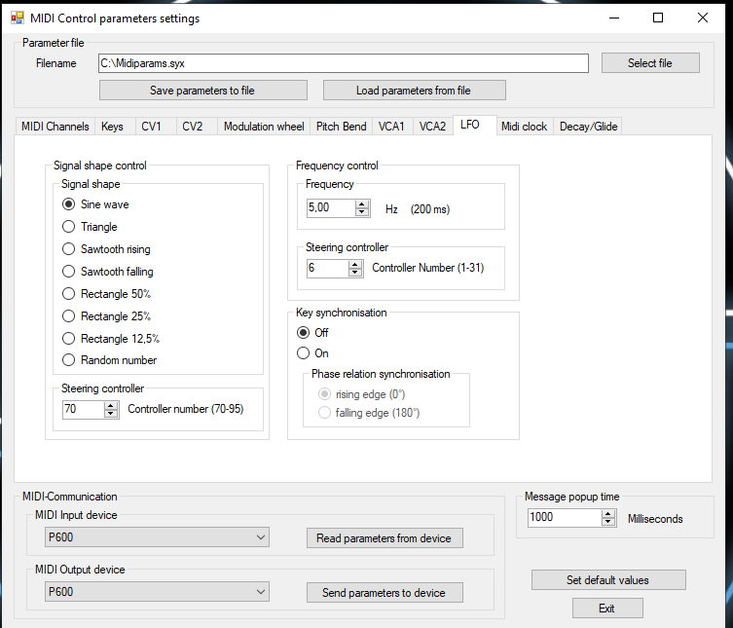Click the 'Milliseconds' label

[655, 519]
